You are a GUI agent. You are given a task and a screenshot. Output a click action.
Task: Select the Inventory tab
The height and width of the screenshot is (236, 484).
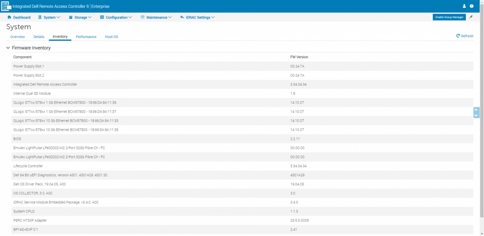(x=60, y=36)
